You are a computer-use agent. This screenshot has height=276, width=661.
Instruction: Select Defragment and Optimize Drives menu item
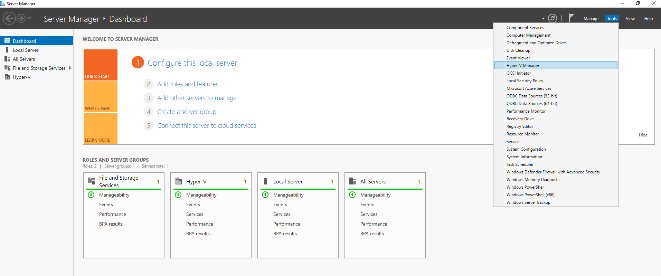(x=556, y=43)
